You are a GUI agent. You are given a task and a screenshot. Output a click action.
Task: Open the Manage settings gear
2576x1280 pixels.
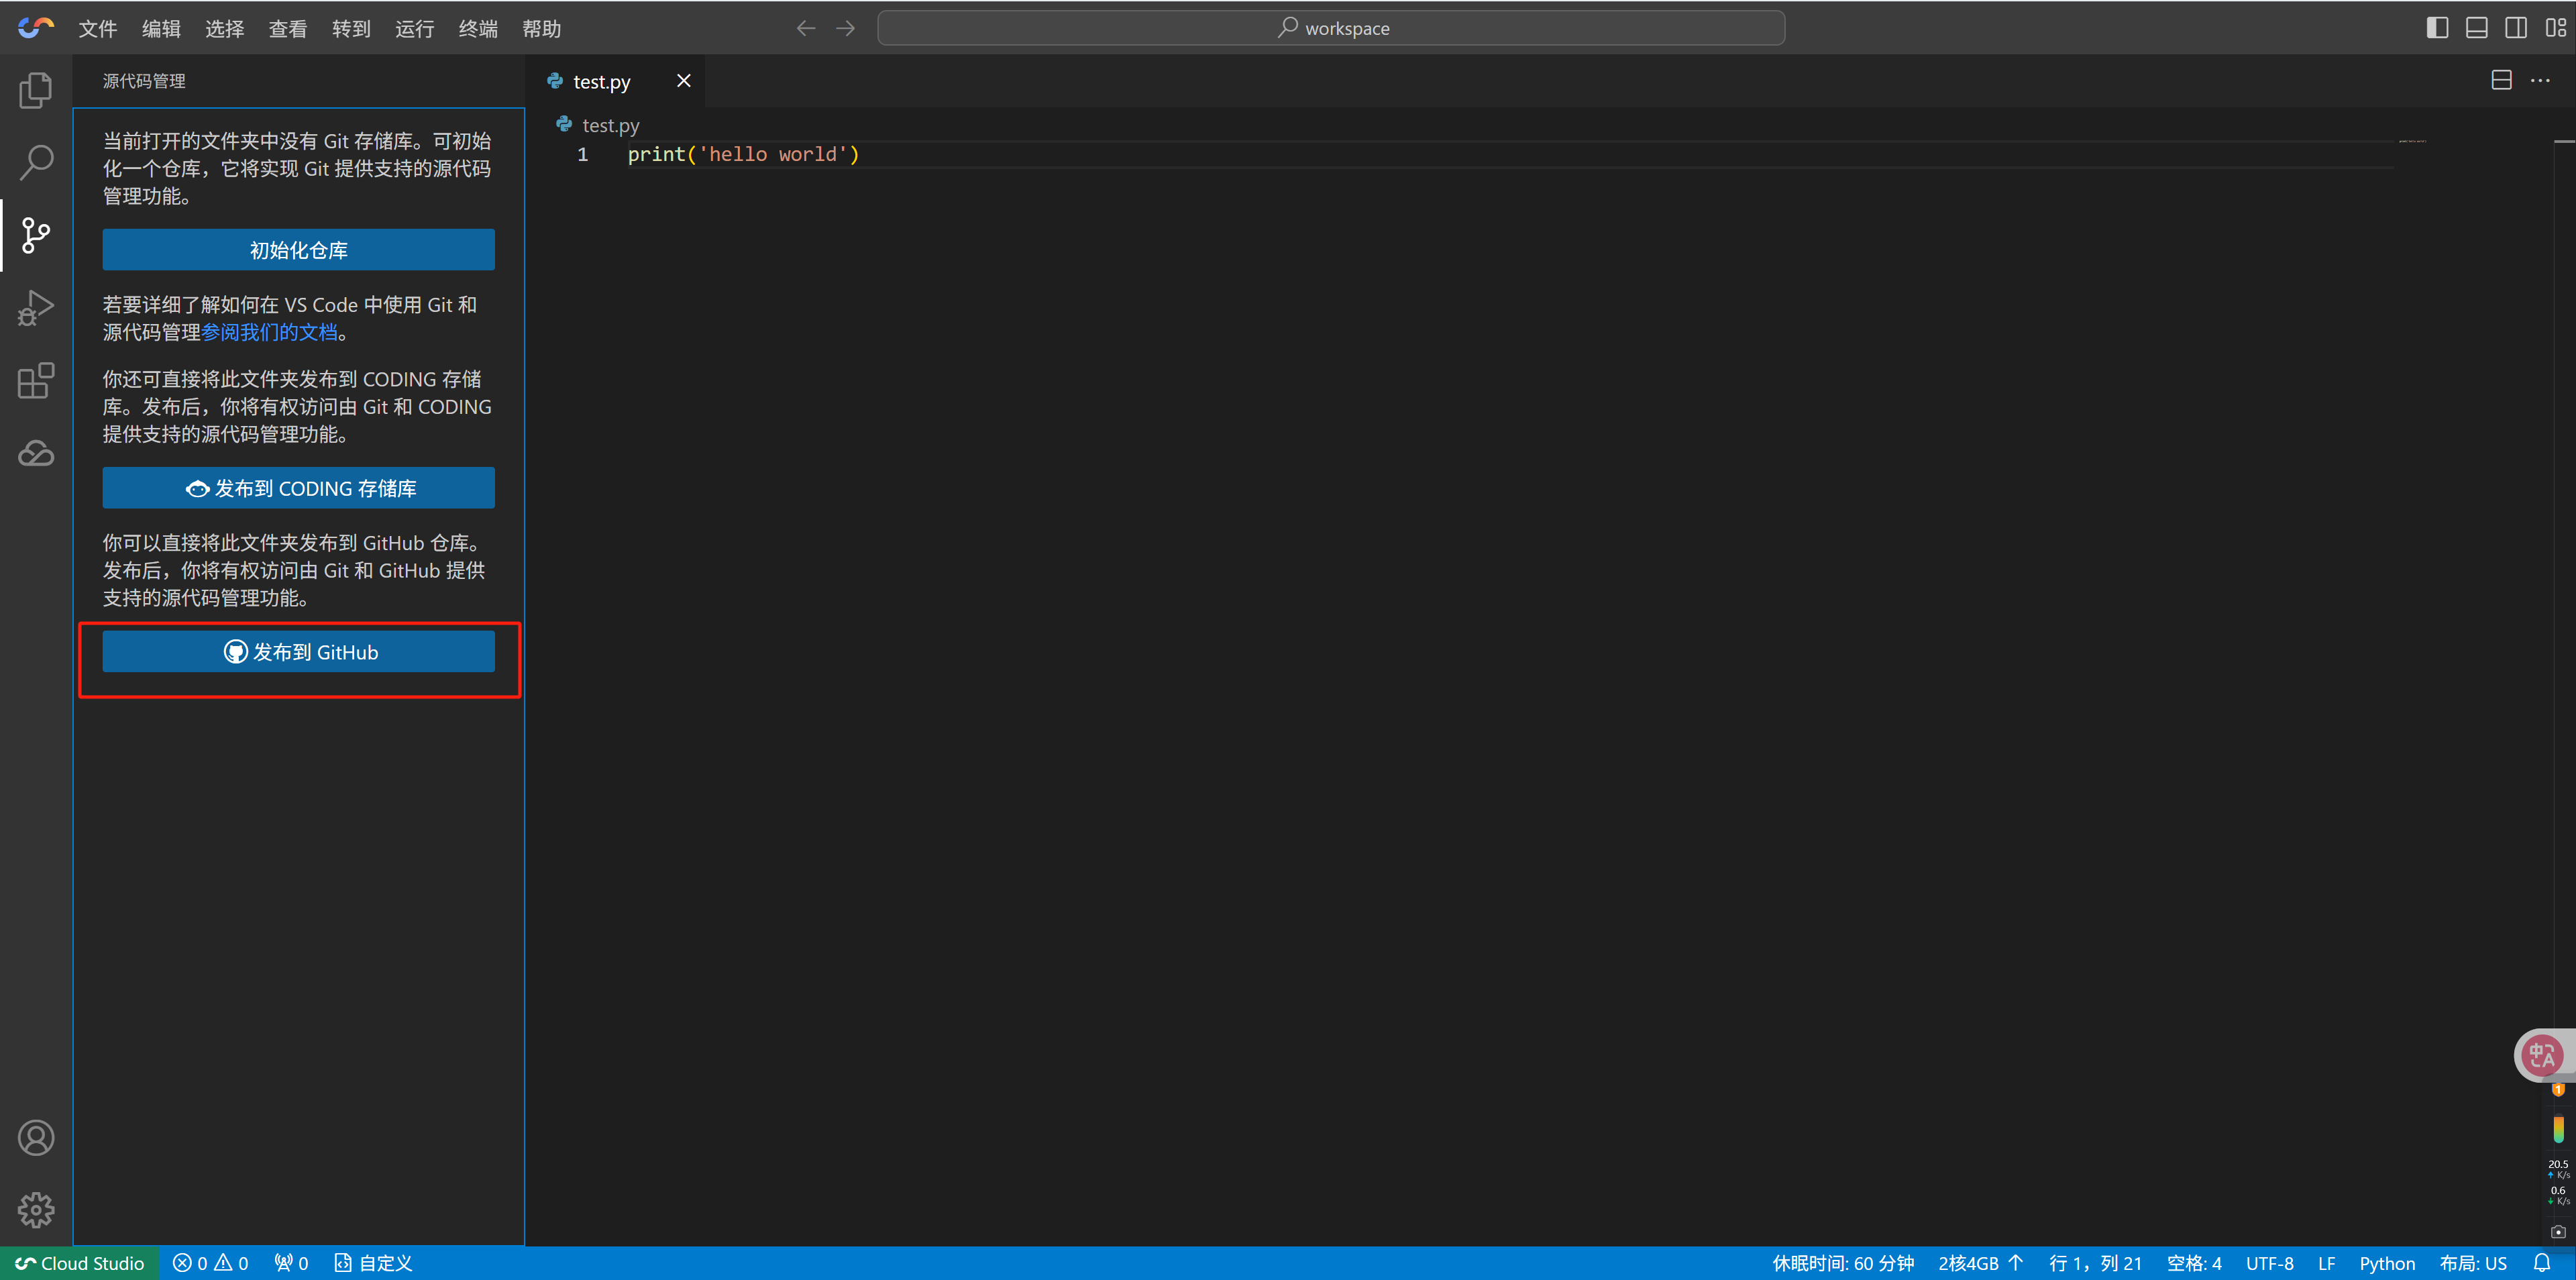click(x=36, y=1210)
